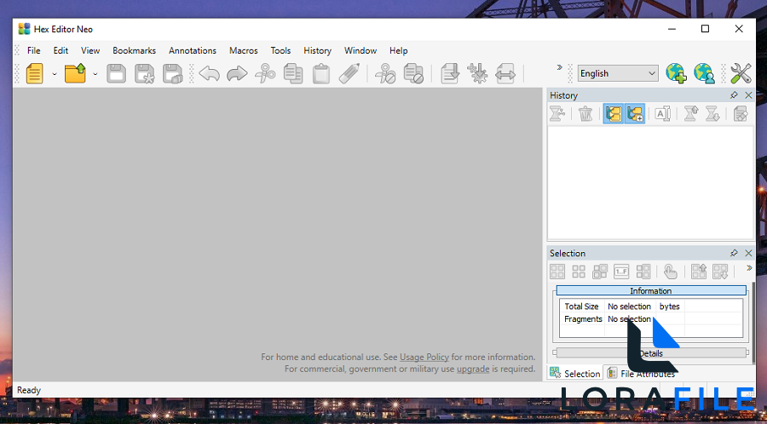767x424 pixels.
Task: Click the gear with down arrow icon
Action: point(477,74)
